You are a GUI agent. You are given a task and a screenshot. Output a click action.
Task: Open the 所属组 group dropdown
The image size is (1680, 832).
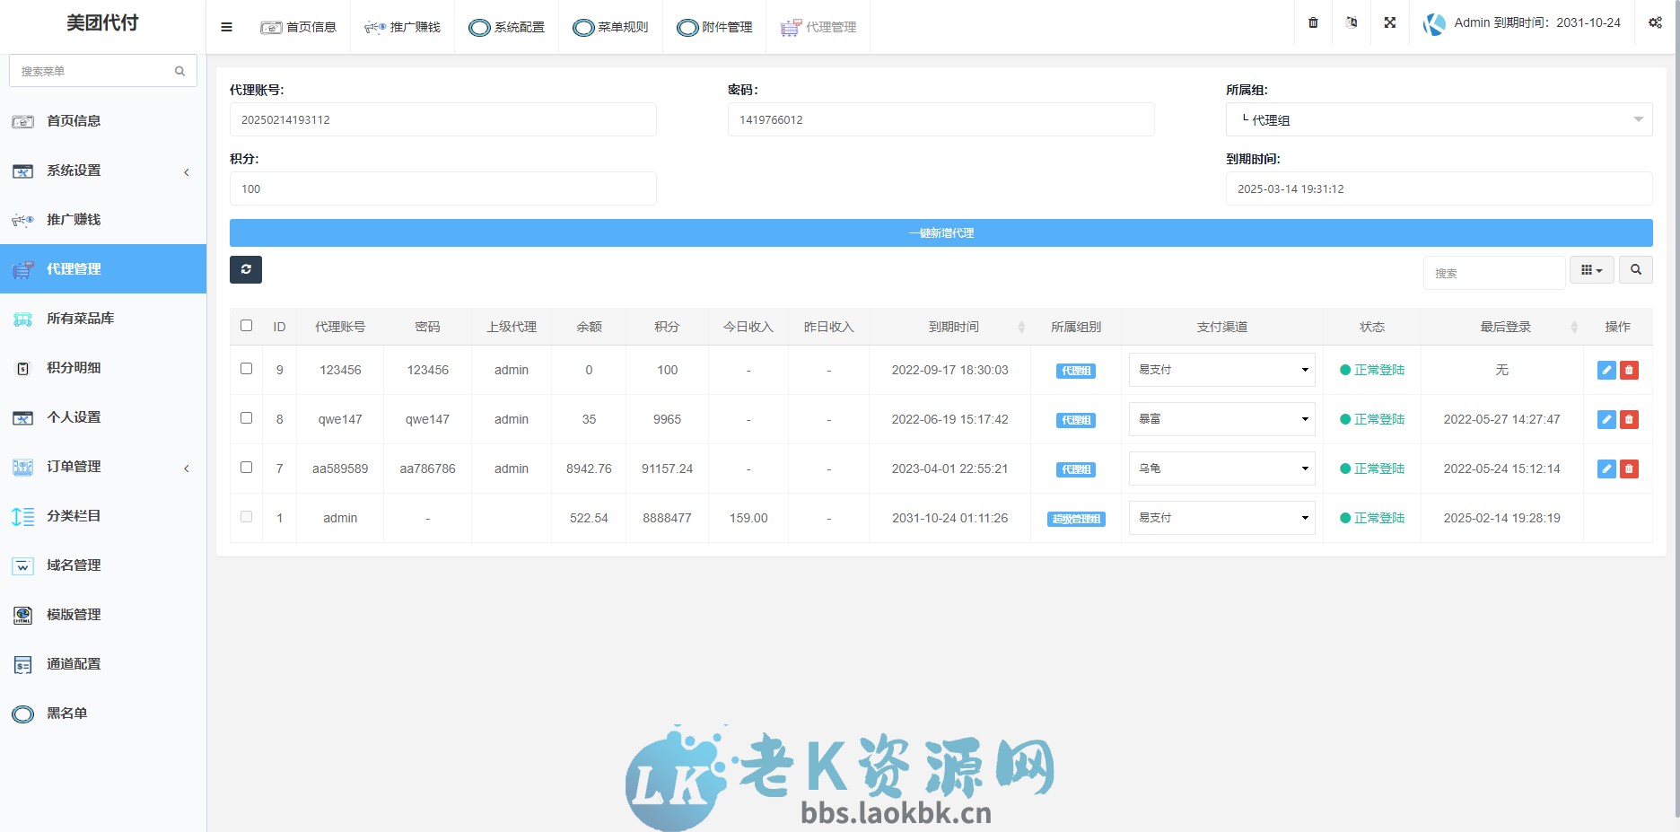(1439, 118)
